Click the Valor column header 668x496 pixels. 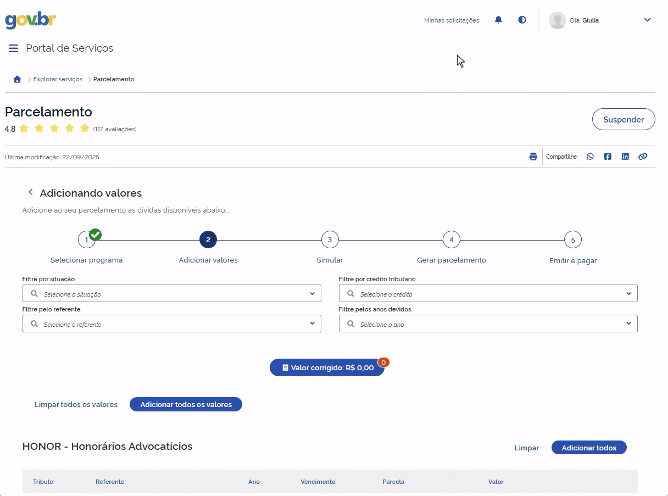coord(496,482)
